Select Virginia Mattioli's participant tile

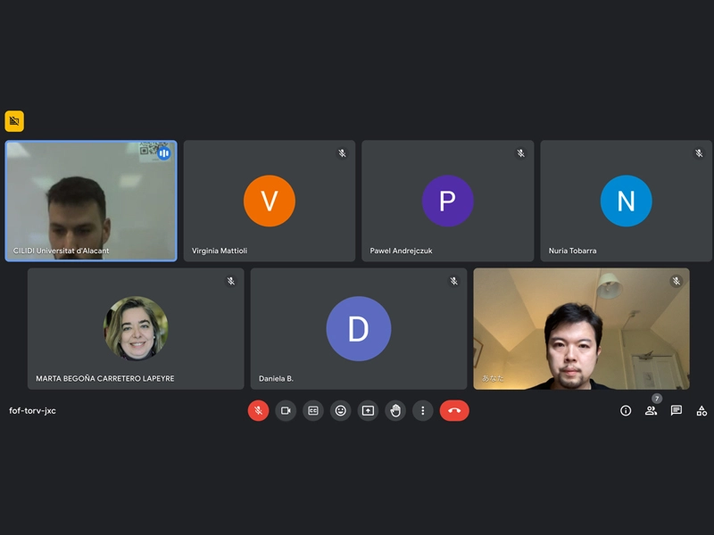tap(270, 201)
